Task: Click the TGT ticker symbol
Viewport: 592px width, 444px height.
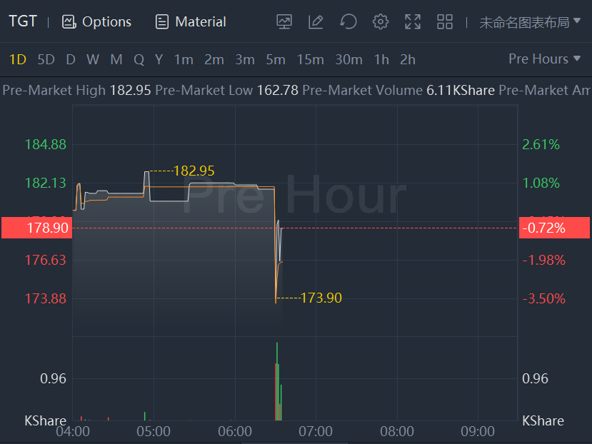Action: click(x=22, y=21)
